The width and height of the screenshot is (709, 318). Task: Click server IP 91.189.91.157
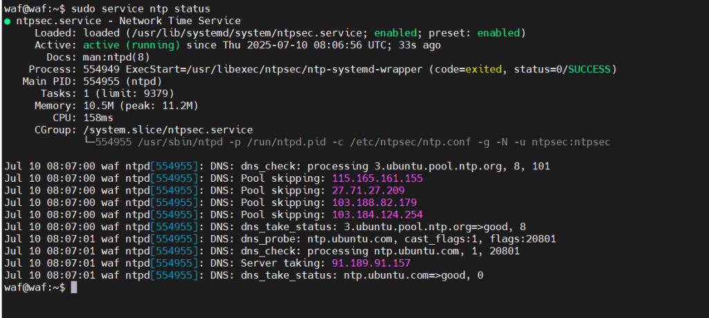click(x=371, y=263)
